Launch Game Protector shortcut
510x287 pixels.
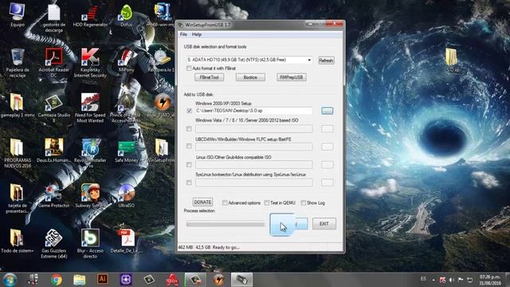coord(53,196)
